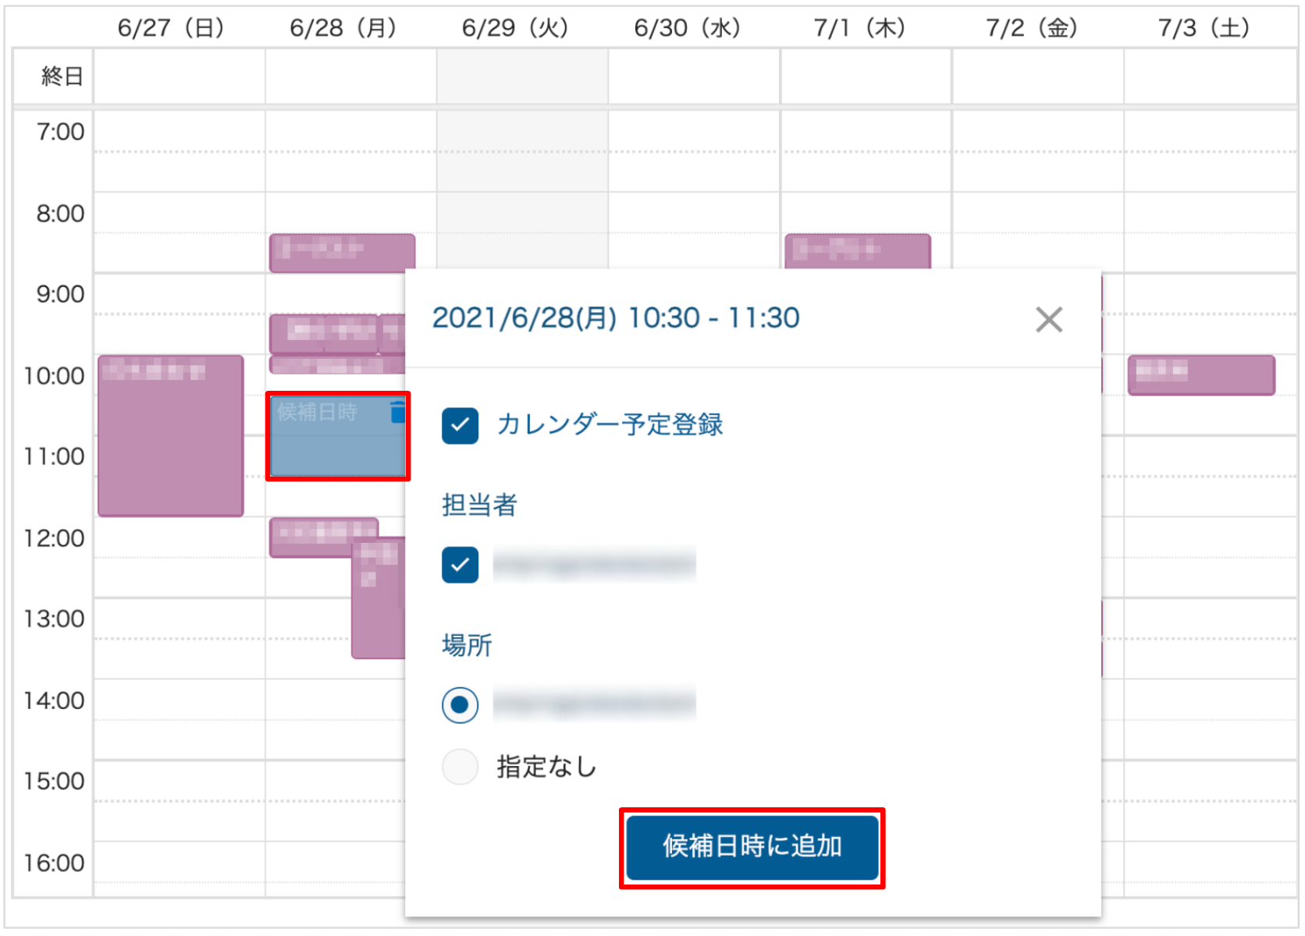
Task: Click trash icon on candidate time slot
Action: [397, 412]
